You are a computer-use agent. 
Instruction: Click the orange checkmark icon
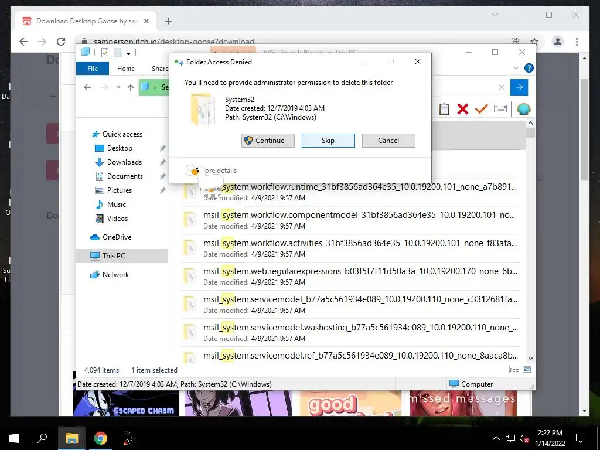coord(481,109)
